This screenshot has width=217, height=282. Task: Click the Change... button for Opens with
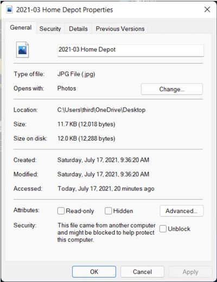tap(172, 89)
